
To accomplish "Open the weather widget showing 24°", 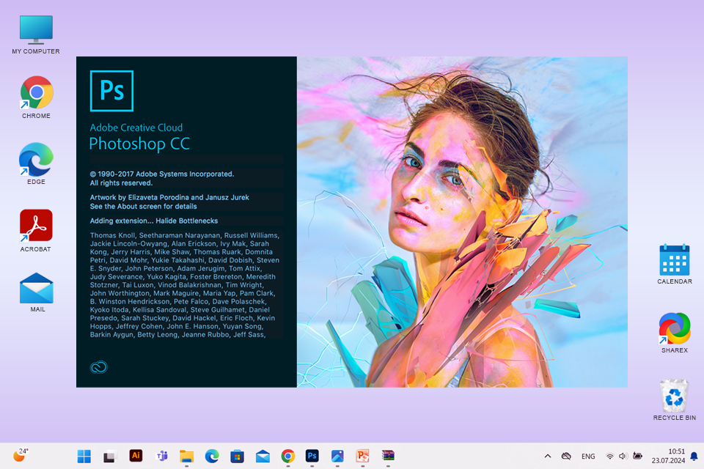I will click(21, 455).
